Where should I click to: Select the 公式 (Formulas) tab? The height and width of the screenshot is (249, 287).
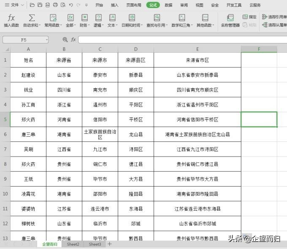point(153,5)
